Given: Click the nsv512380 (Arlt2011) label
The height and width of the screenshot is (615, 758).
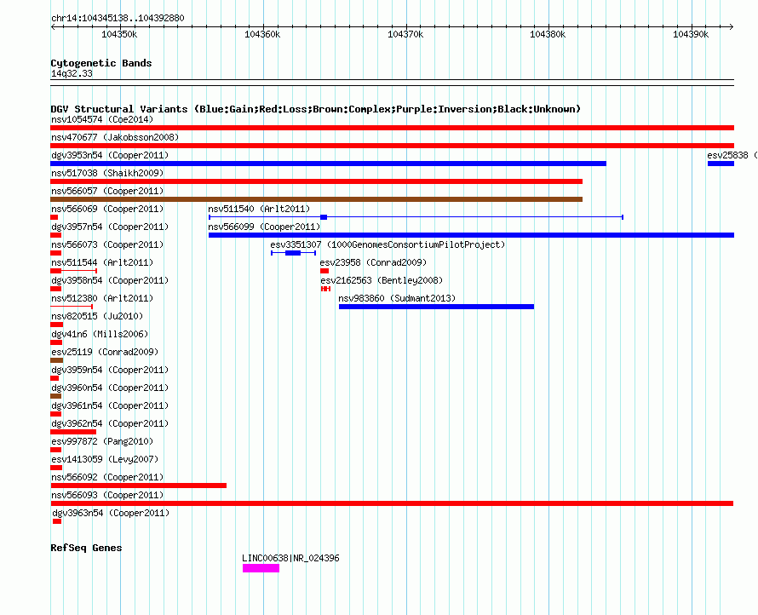Looking at the screenshot, I should click(102, 298).
